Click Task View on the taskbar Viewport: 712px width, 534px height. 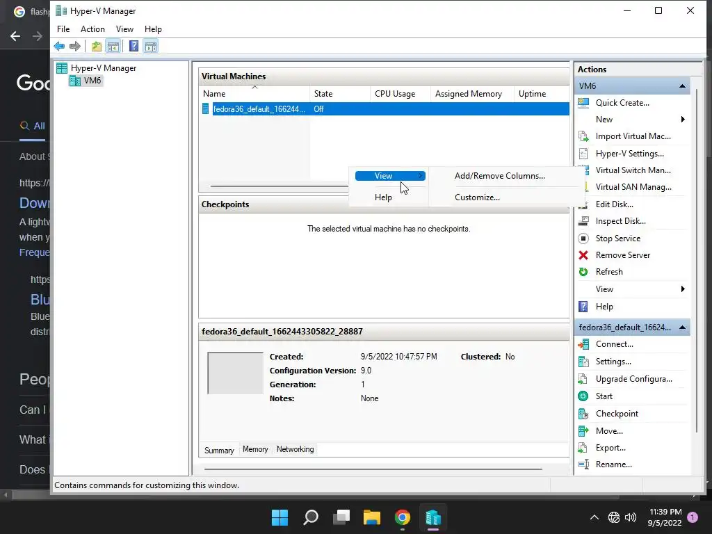[341, 517]
